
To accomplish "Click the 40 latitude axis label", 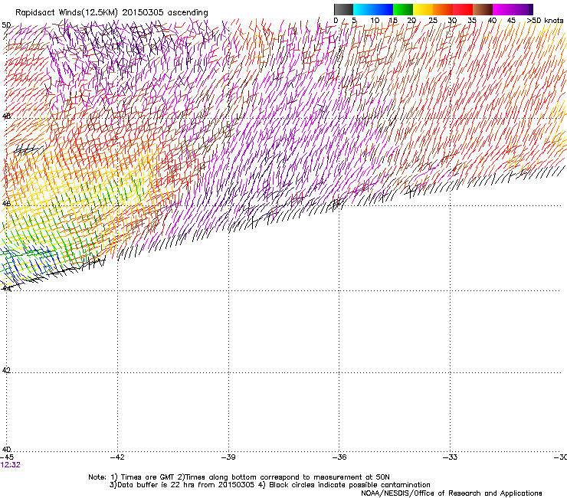I will (6, 449).
